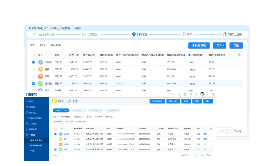Image resolution: width=273 pixels, height=166 pixels.
Task: Click the 核对发薪人员 step checkmark icon
Action: [x=34, y=35]
